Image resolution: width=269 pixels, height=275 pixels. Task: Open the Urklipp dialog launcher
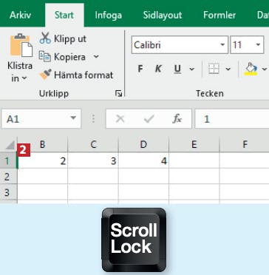coord(119,93)
